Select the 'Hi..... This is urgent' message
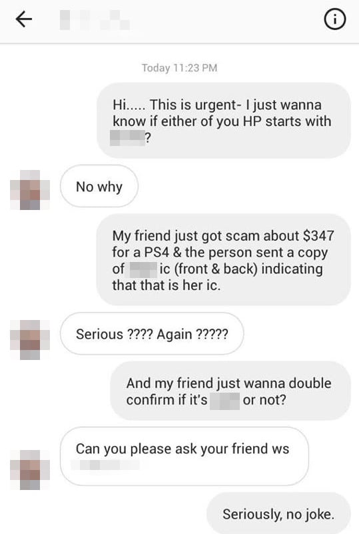 (x=224, y=121)
